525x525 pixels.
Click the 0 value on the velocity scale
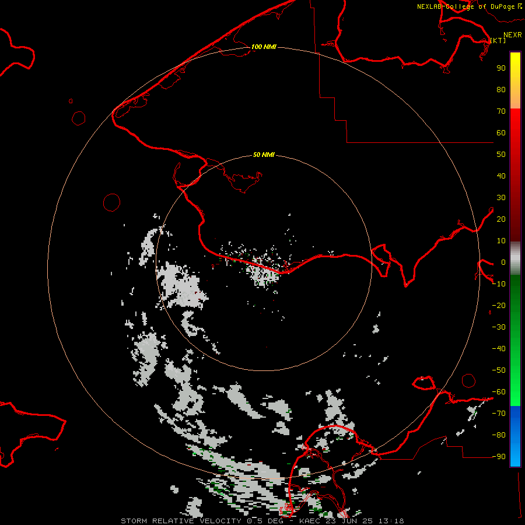[503, 262]
